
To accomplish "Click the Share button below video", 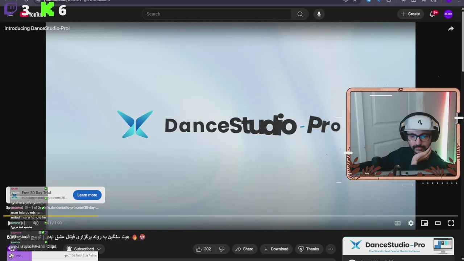I will (244, 249).
